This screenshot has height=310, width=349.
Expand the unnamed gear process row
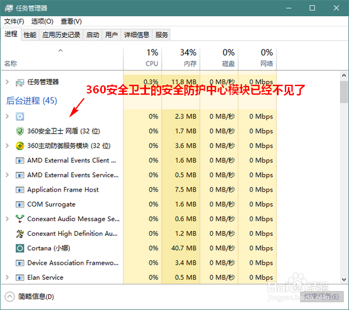7,116
